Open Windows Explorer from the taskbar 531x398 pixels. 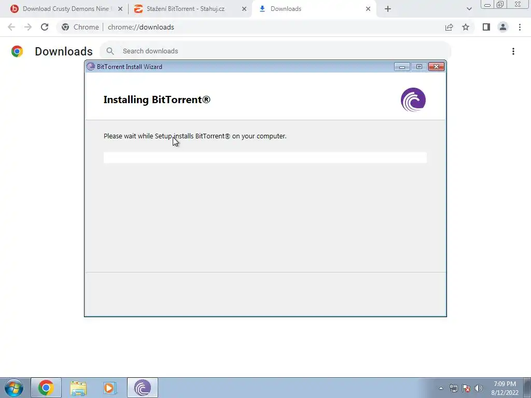[78, 388]
